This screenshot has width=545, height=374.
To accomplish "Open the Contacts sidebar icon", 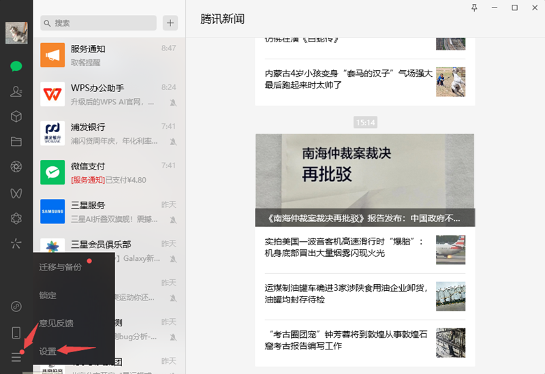I will pyautogui.click(x=16, y=91).
